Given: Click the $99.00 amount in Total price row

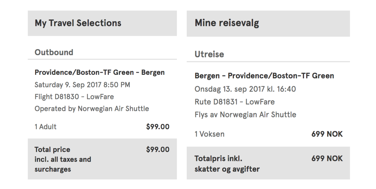Looking at the screenshot, I should 158,149.
